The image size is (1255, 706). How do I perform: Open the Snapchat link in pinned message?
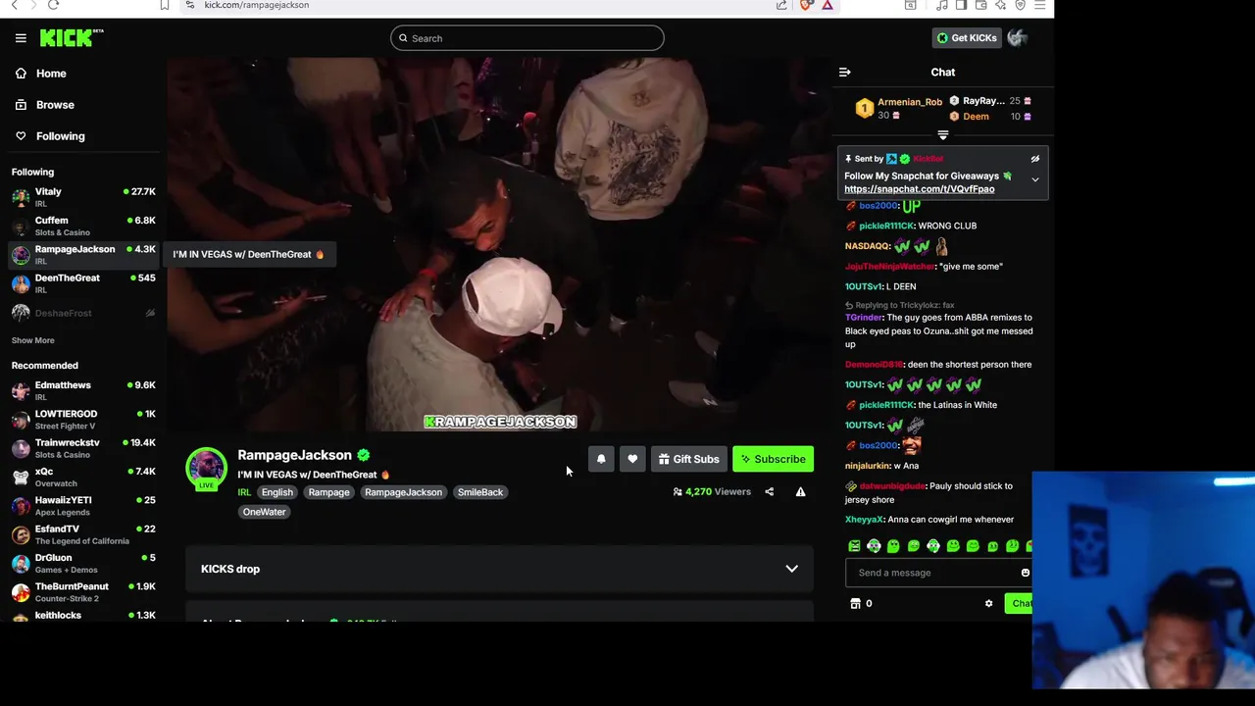pyautogui.click(x=919, y=189)
